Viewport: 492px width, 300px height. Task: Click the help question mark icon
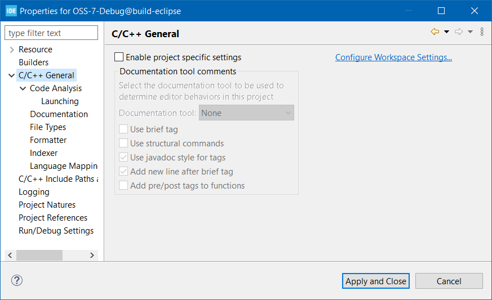[17, 280]
